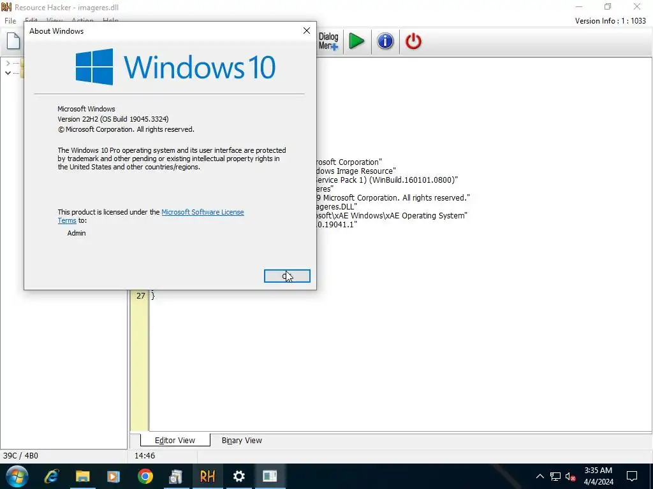Open the Settings gear taskbar icon

coord(238,476)
